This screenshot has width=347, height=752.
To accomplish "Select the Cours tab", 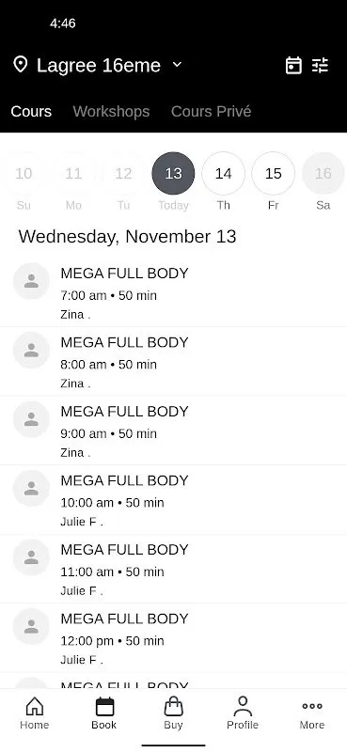I will (31, 111).
